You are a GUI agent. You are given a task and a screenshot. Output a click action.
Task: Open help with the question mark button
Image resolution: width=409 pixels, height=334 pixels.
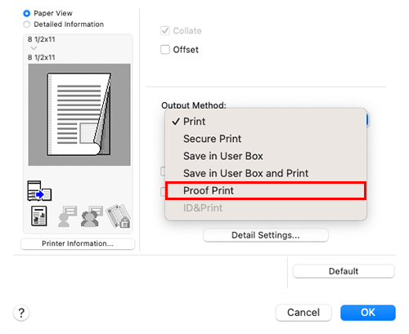[x=21, y=313]
